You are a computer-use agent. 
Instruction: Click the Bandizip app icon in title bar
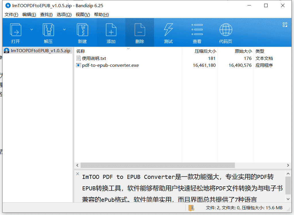(x=8, y=6)
